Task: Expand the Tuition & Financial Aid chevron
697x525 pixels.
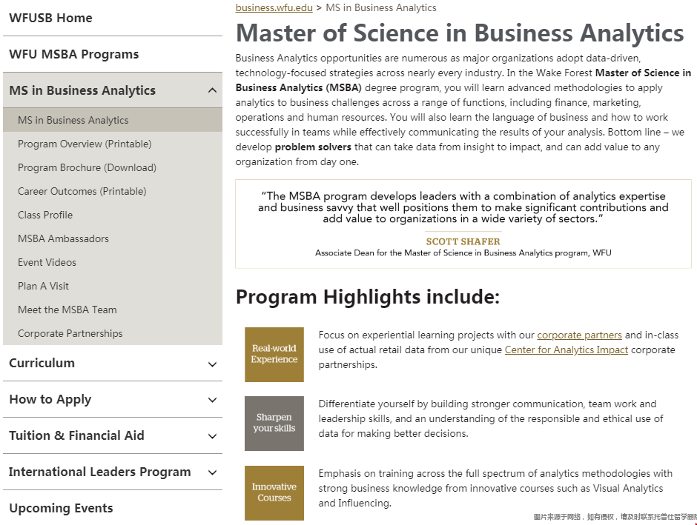Action: click(x=213, y=437)
